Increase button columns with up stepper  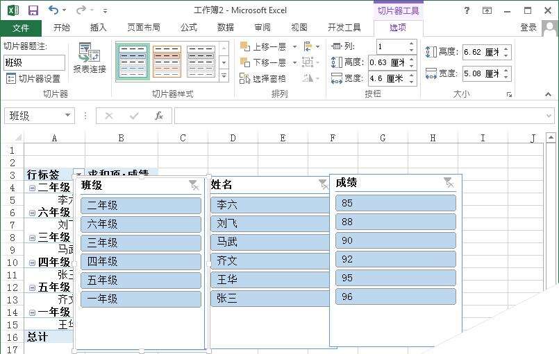click(412, 44)
